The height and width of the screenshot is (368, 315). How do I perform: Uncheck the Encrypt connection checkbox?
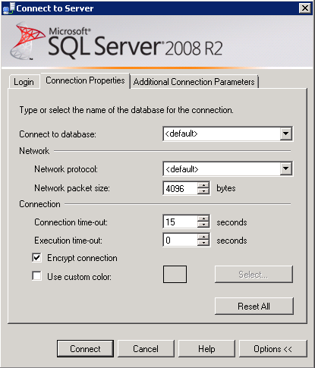coord(37,258)
